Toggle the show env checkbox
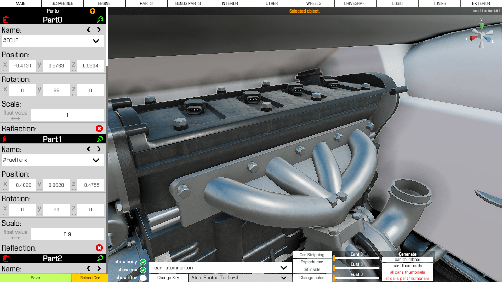Image resolution: width=502 pixels, height=282 pixels. pyautogui.click(x=143, y=270)
